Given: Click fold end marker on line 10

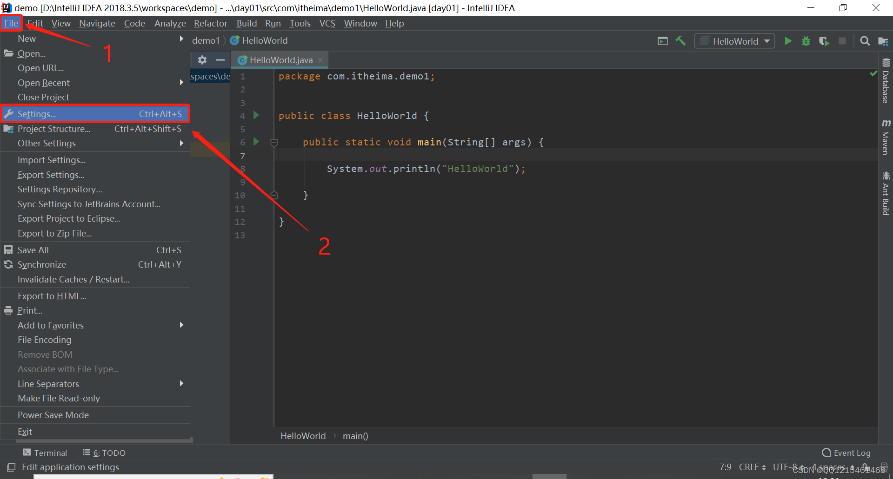Looking at the screenshot, I should tap(274, 195).
